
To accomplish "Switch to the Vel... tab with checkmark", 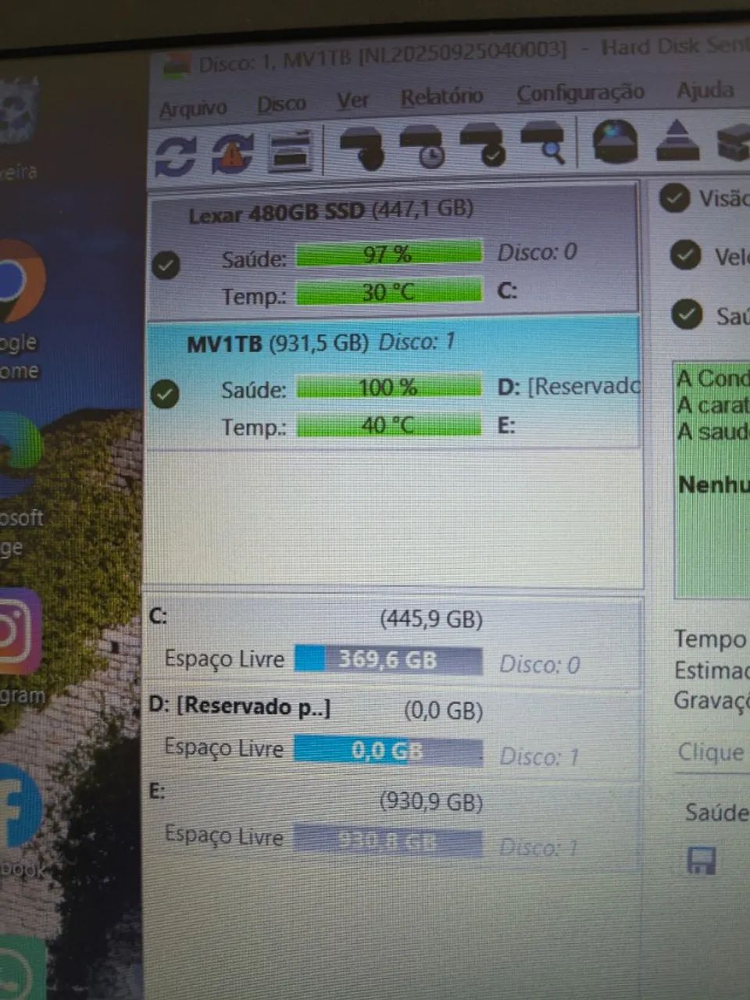I will coord(710,255).
